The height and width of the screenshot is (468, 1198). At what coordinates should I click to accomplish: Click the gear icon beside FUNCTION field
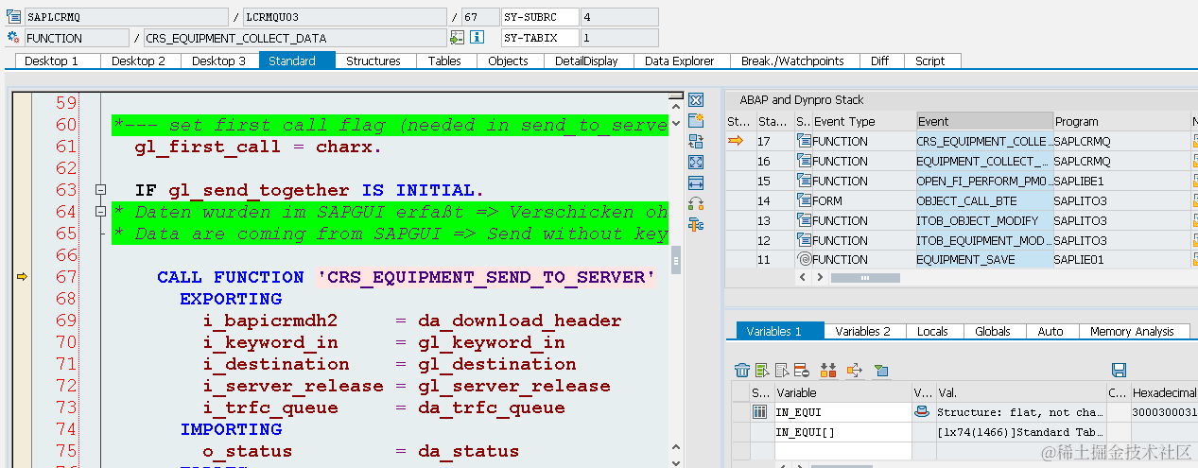pyautogui.click(x=13, y=38)
